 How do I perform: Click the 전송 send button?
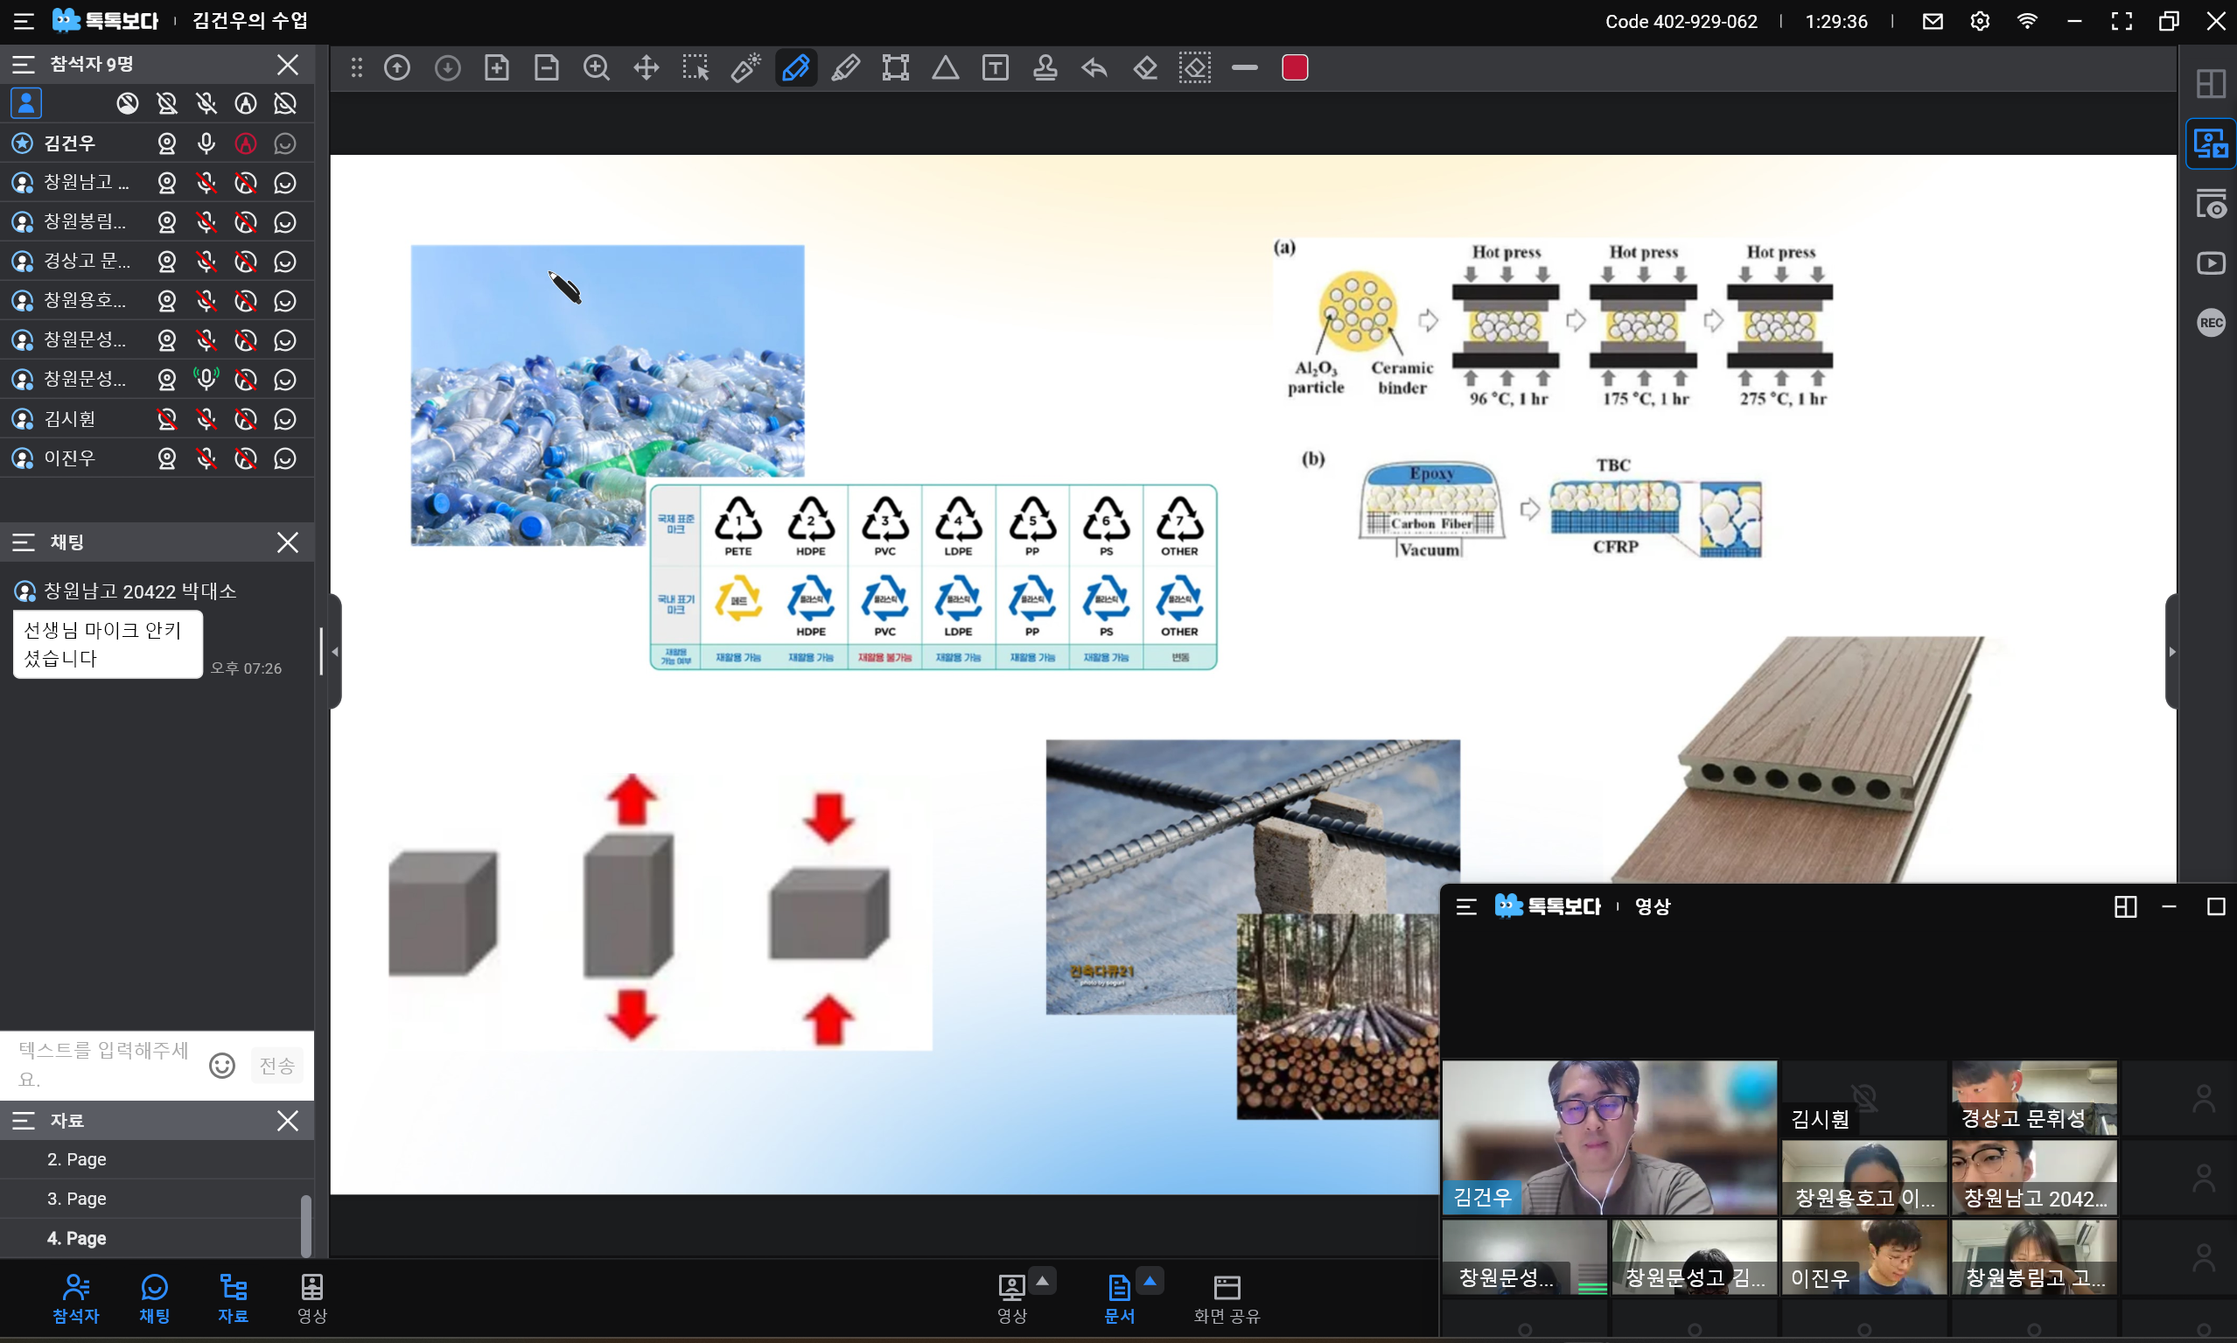[277, 1065]
